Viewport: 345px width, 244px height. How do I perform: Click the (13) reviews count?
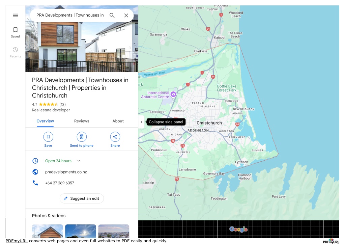pyautogui.click(x=62, y=104)
